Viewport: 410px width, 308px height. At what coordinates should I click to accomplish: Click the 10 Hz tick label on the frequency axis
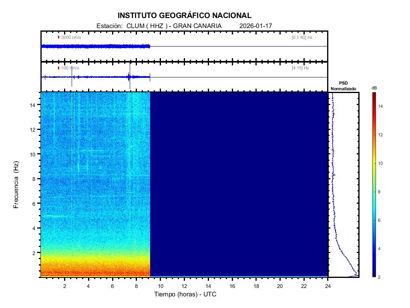(x=34, y=154)
